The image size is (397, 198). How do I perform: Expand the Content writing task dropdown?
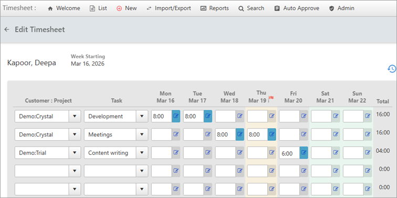click(142, 153)
